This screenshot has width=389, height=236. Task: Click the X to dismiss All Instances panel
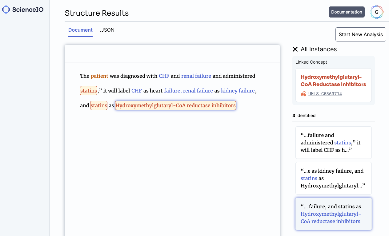coord(295,49)
